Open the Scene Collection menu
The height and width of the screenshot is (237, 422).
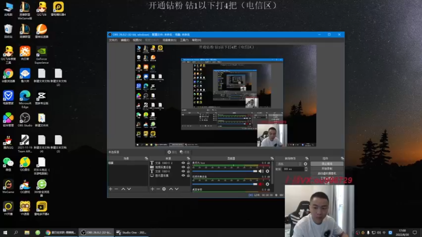pyautogui.click(x=169, y=40)
